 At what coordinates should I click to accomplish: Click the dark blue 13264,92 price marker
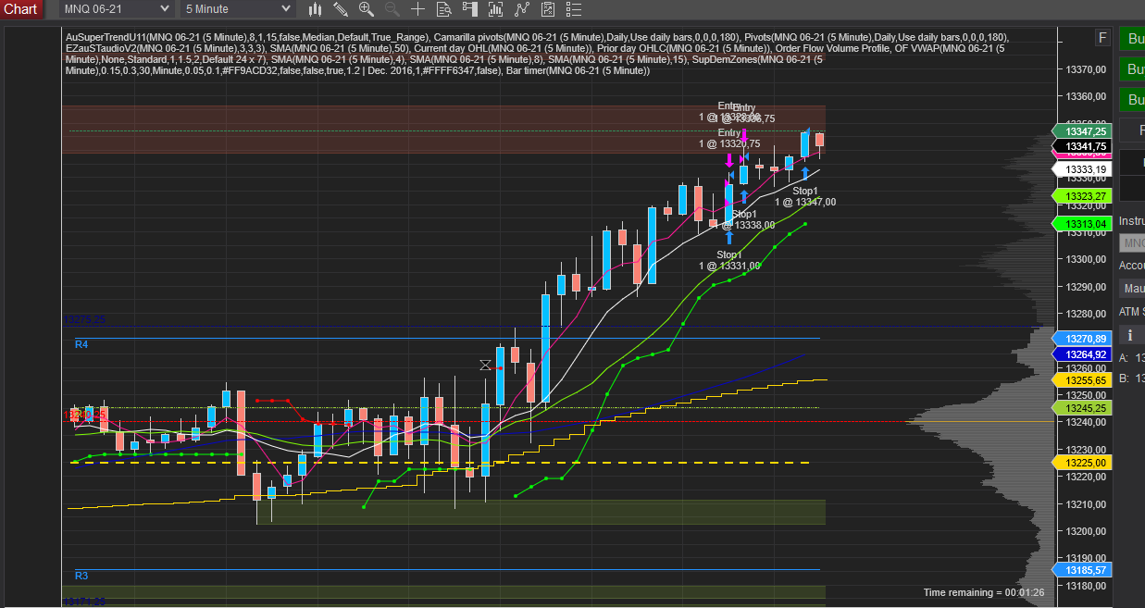1080,354
